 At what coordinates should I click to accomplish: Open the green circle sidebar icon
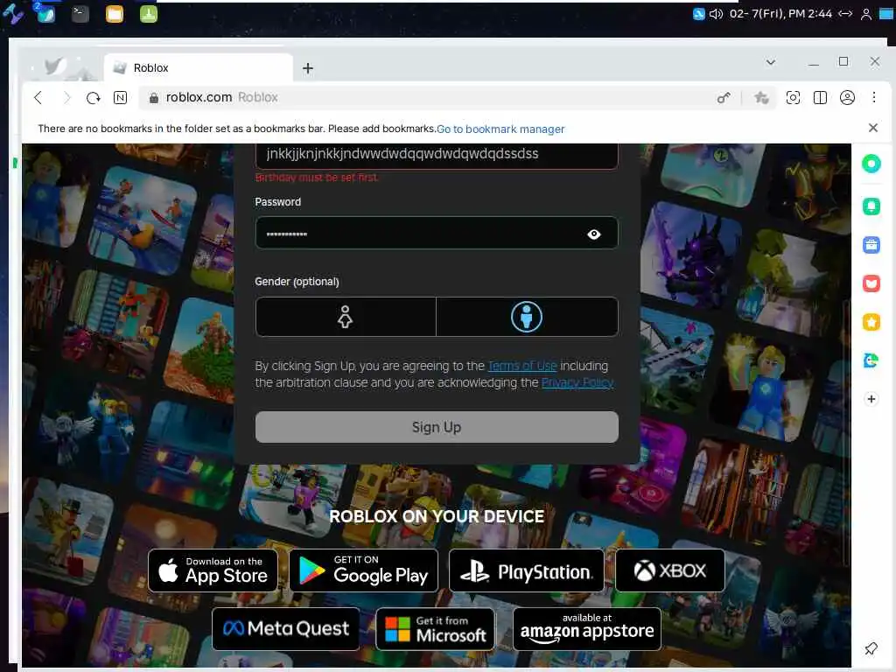click(871, 164)
